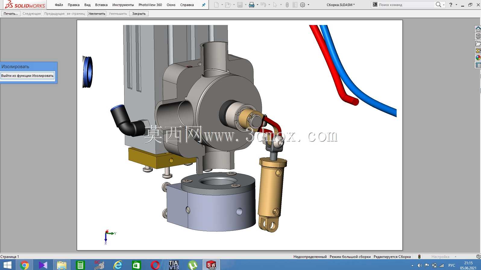The height and width of the screenshot is (270, 481).
Task: Click the Save diskette icon
Action: [x=240, y=5]
